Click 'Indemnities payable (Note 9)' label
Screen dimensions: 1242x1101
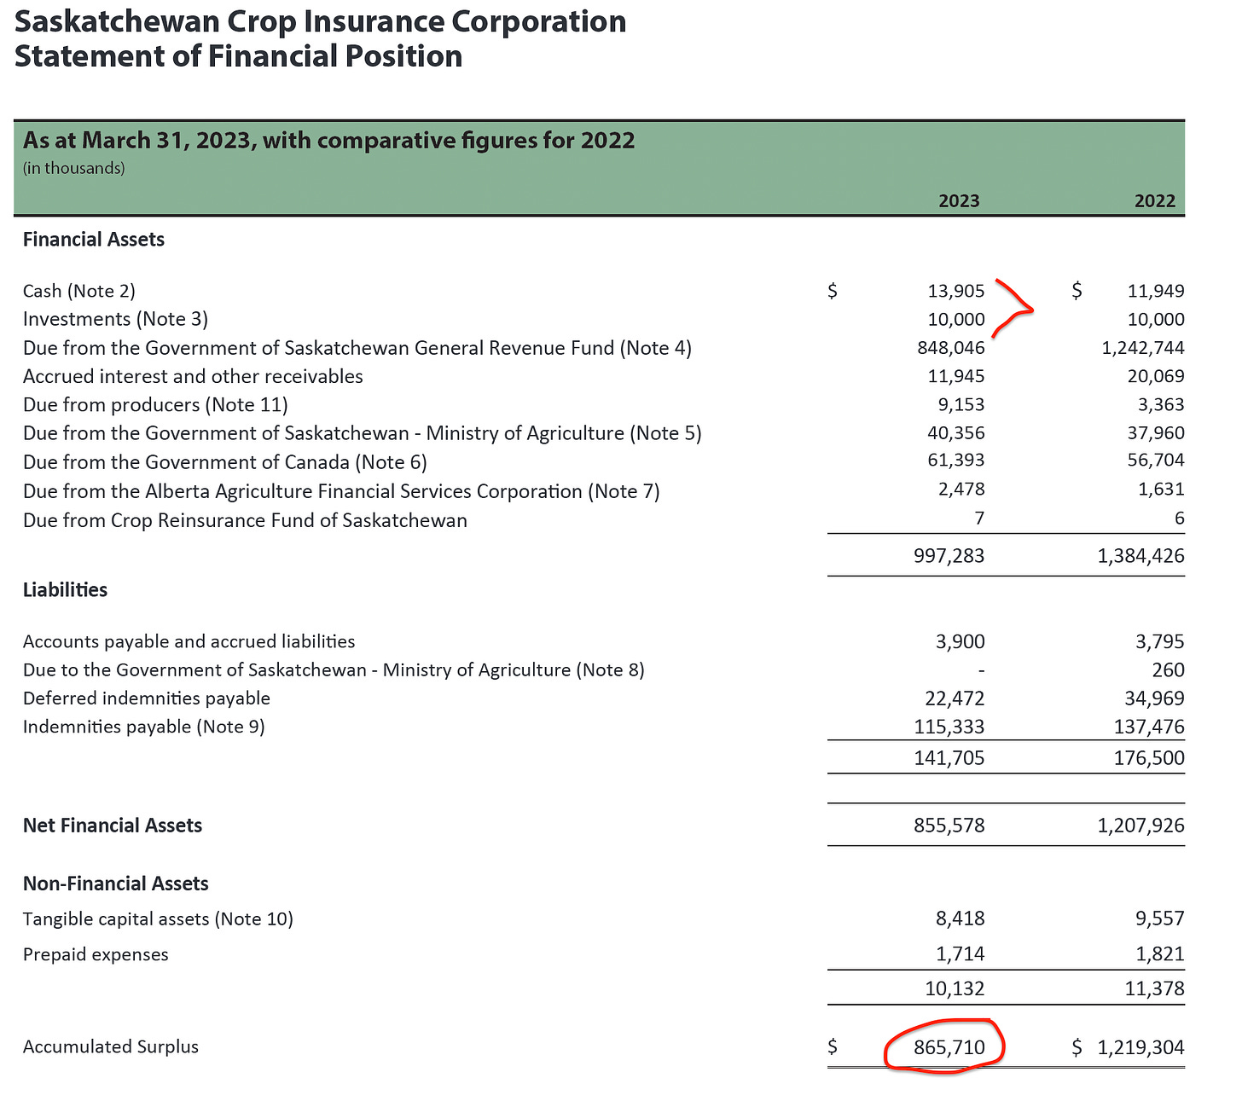(x=143, y=727)
